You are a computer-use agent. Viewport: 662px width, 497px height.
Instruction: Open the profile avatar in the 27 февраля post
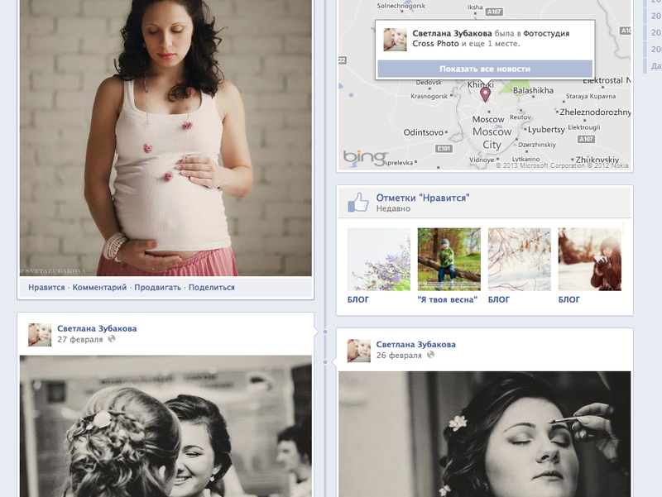pos(40,334)
